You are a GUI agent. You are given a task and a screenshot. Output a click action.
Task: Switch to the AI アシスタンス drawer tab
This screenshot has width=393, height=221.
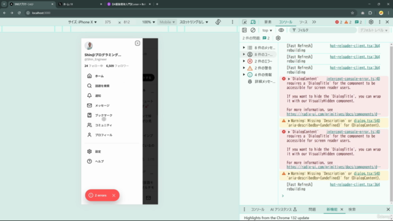pos(283,209)
